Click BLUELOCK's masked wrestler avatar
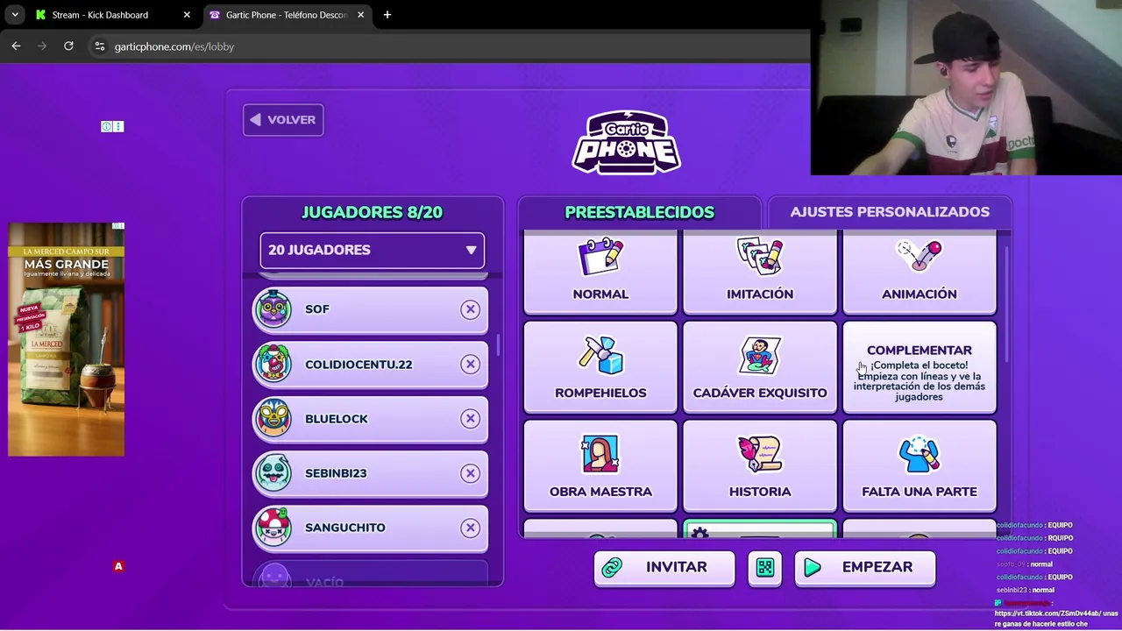 [273, 419]
